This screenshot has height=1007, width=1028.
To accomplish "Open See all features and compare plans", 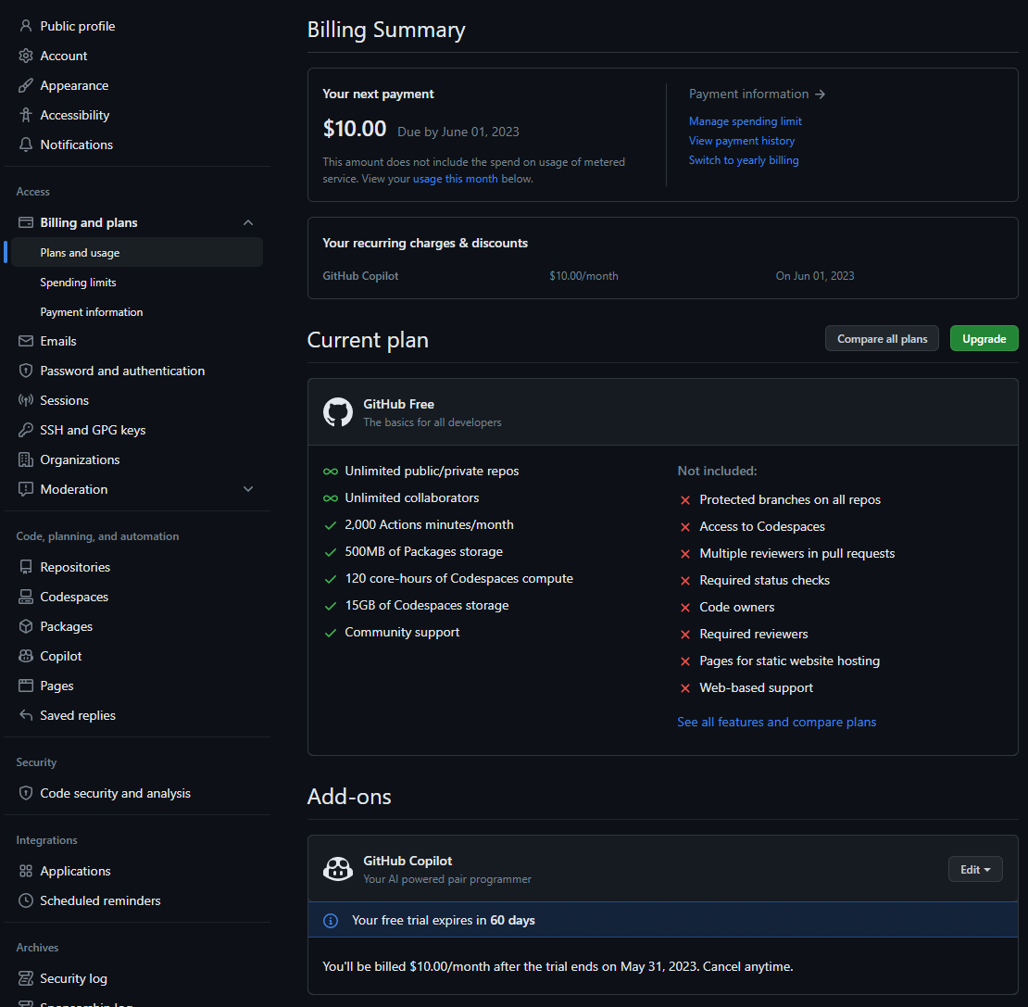I will click(776, 722).
